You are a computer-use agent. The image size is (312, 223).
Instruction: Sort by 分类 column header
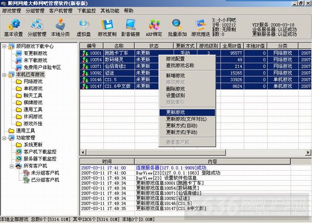pyautogui.click(x=283, y=46)
